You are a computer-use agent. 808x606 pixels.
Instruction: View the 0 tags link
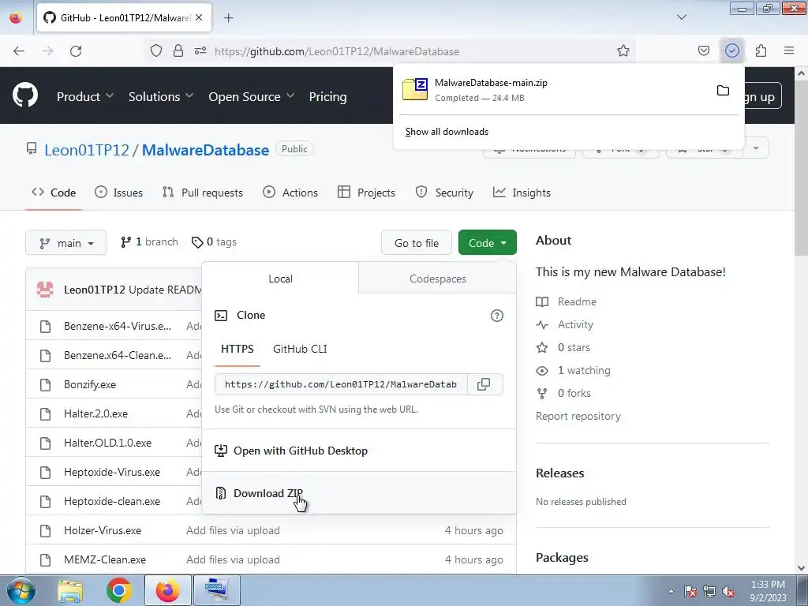[214, 242]
